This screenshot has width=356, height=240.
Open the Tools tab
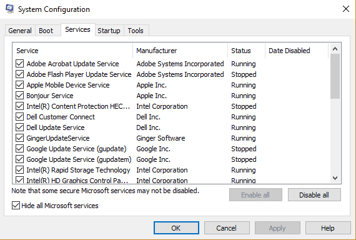pyautogui.click(x=136, y=31)
